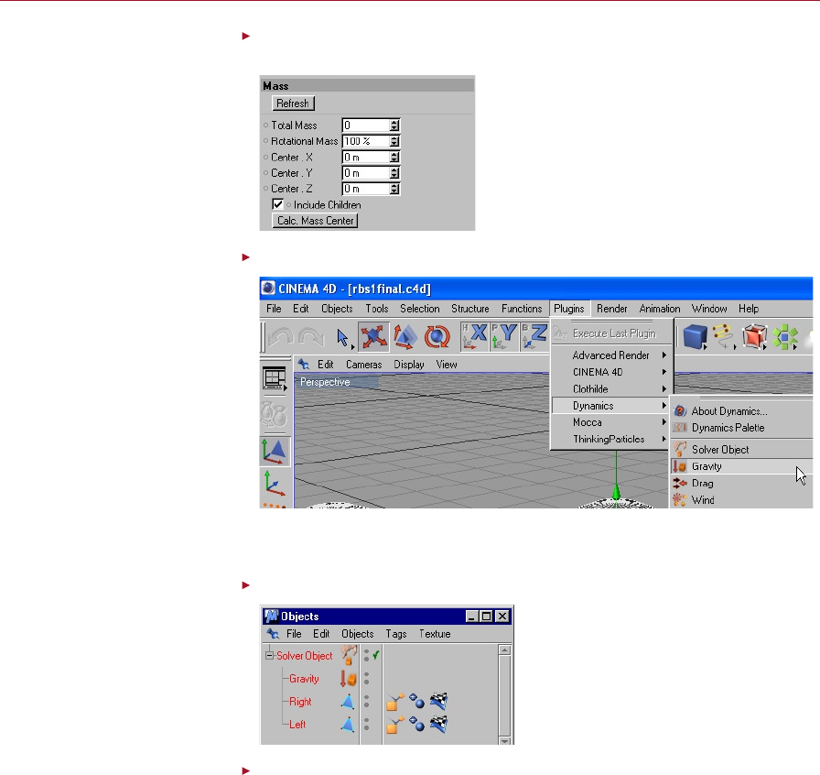Toggle visibility dots for Solver Object
820x775 pixels.
tap(367, 655)
